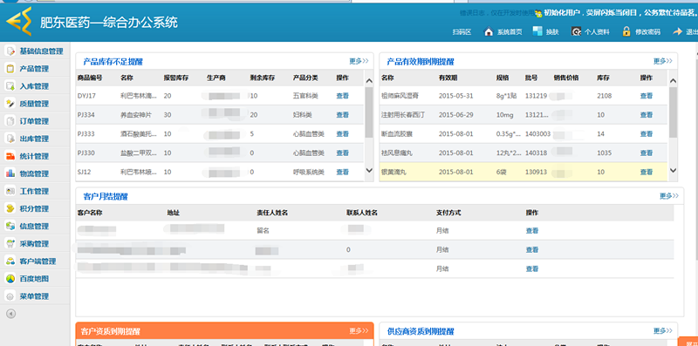This screenshot has height=346, width=698.
Task: Click 查看 for 银黄滴丸 row
Action: (x=647, y=172)
